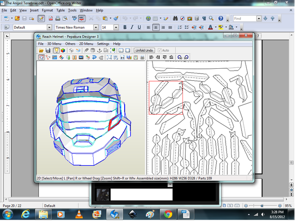Open Google Chrome from the taskbar
Viewport: 295px width, 221px height.
168,214
